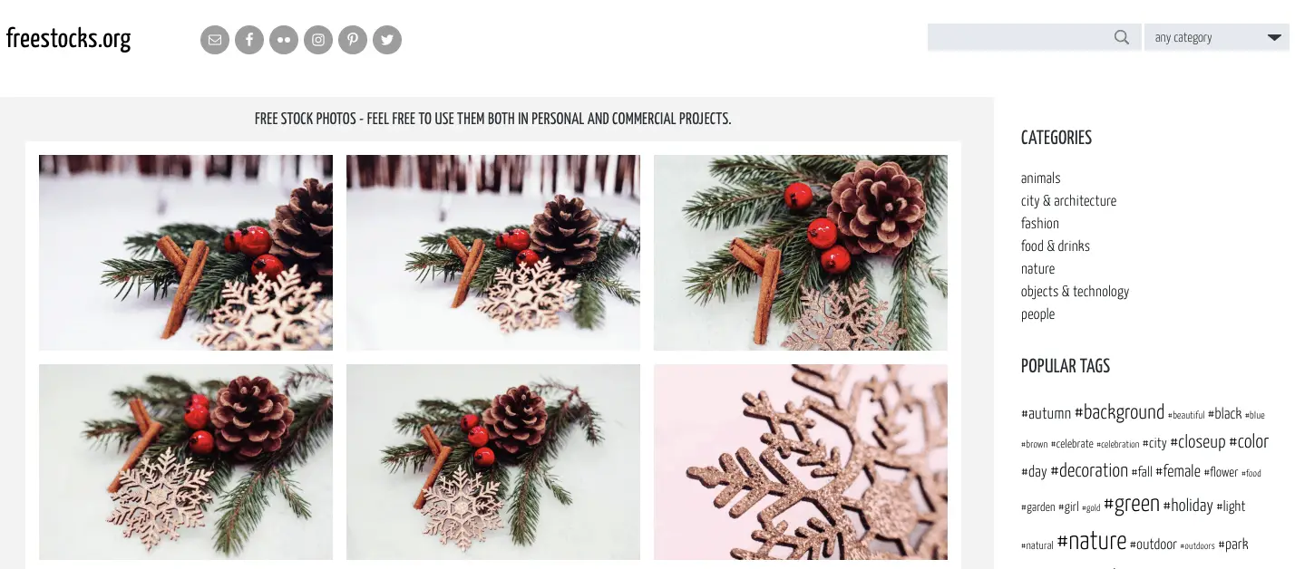
Task: Click the search magnifier icon
Action: [x=1122, y=37]
